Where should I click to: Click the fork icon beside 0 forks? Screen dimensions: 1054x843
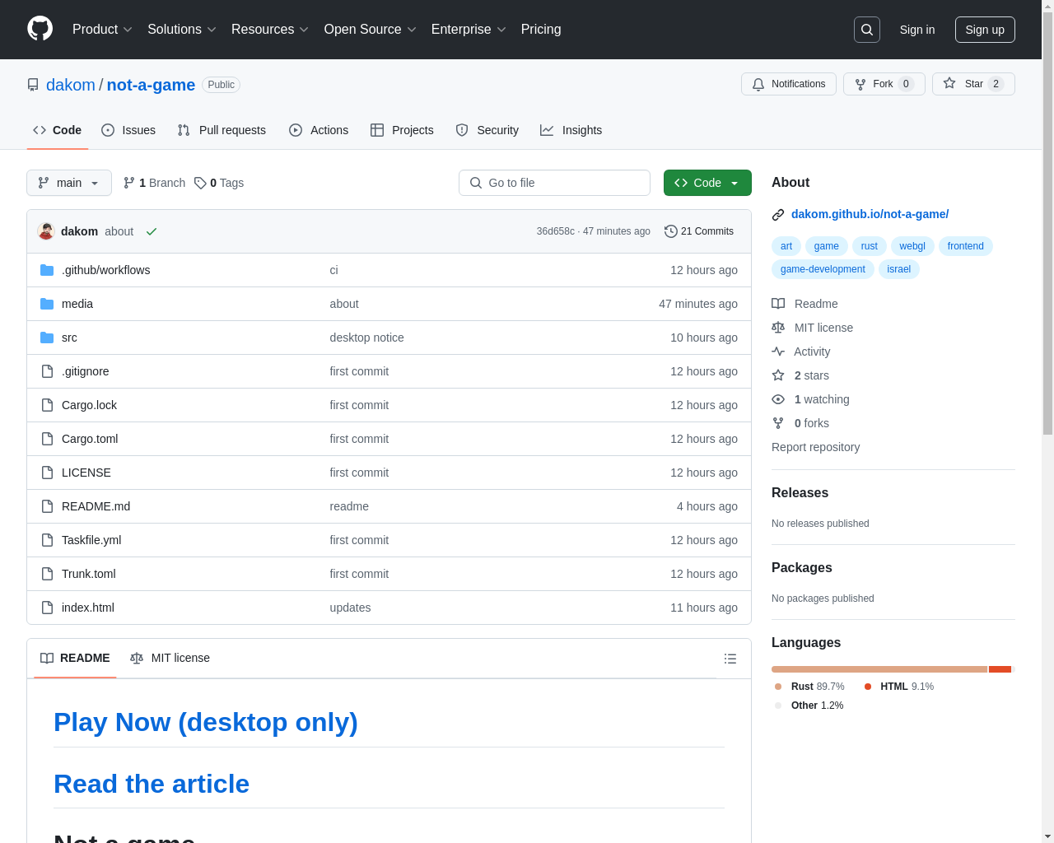click(778, 423)
